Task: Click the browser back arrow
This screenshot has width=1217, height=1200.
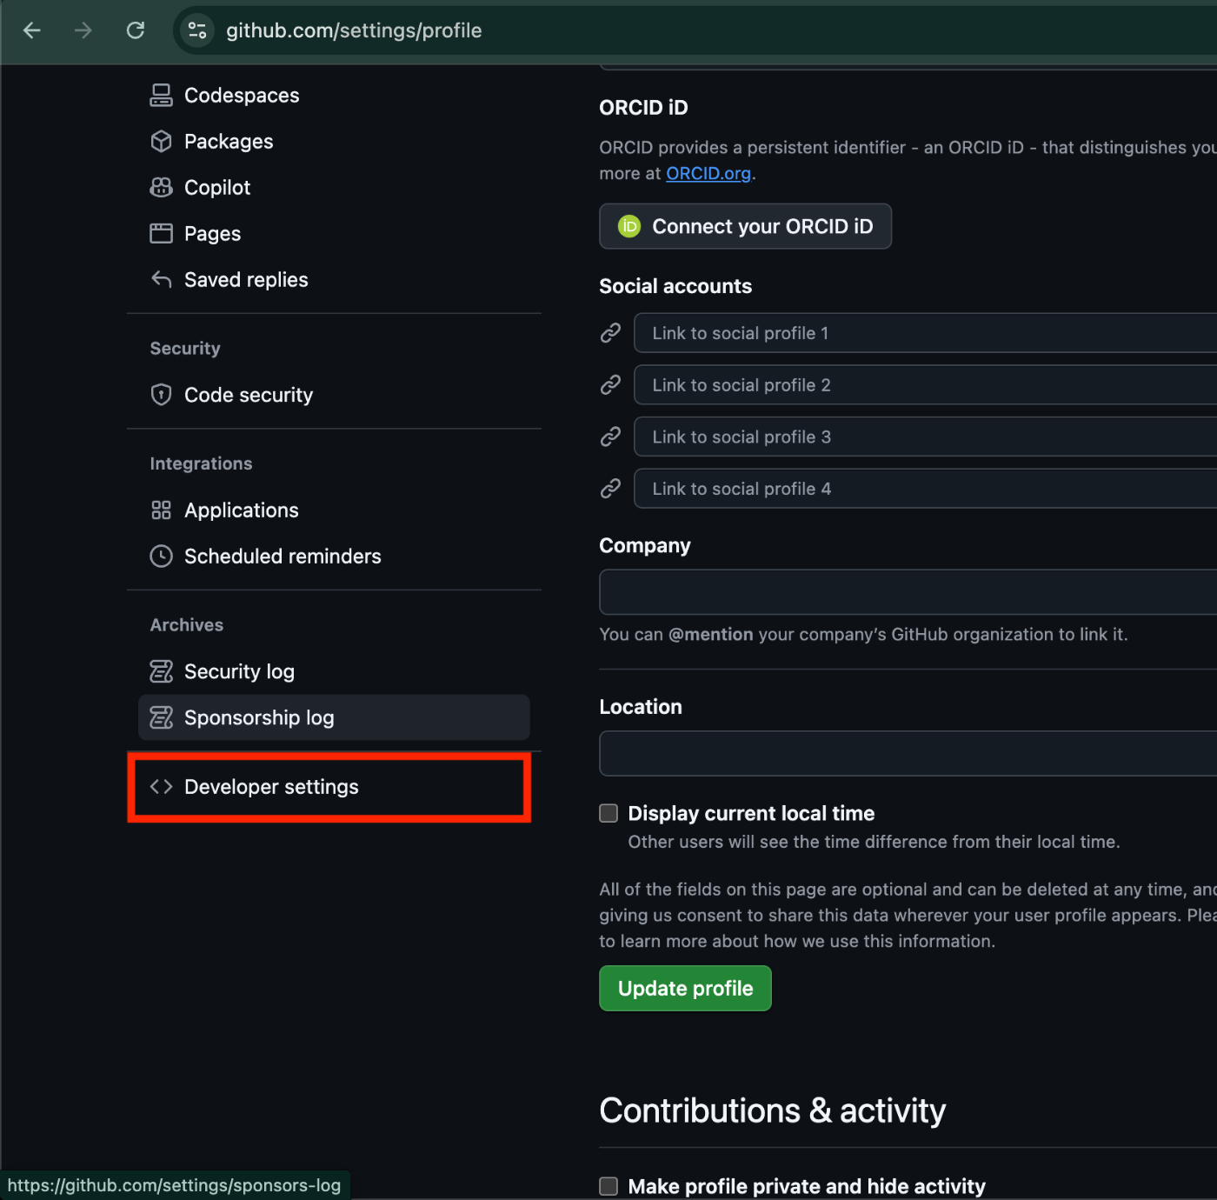Action: [x=32, y=30]
